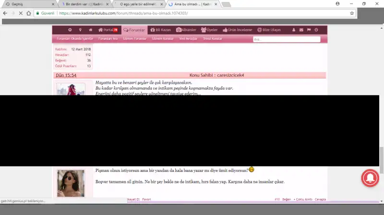Viewport: 384px width, 215px height.
Task: Click the red notification bell icon
Action: (370, 178)
